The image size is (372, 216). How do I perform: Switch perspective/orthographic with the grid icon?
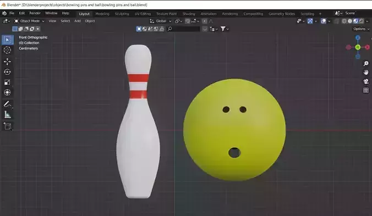[366, 90]
